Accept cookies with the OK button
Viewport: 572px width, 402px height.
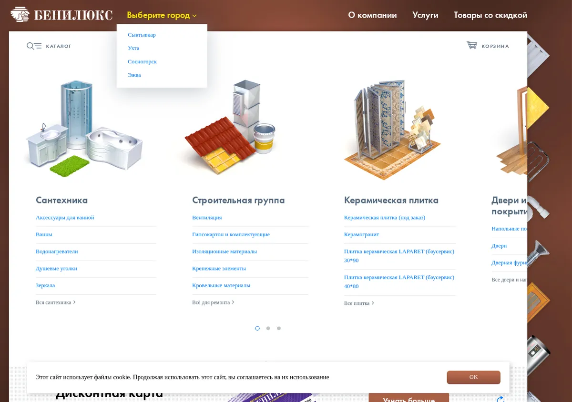click(473, 377)
